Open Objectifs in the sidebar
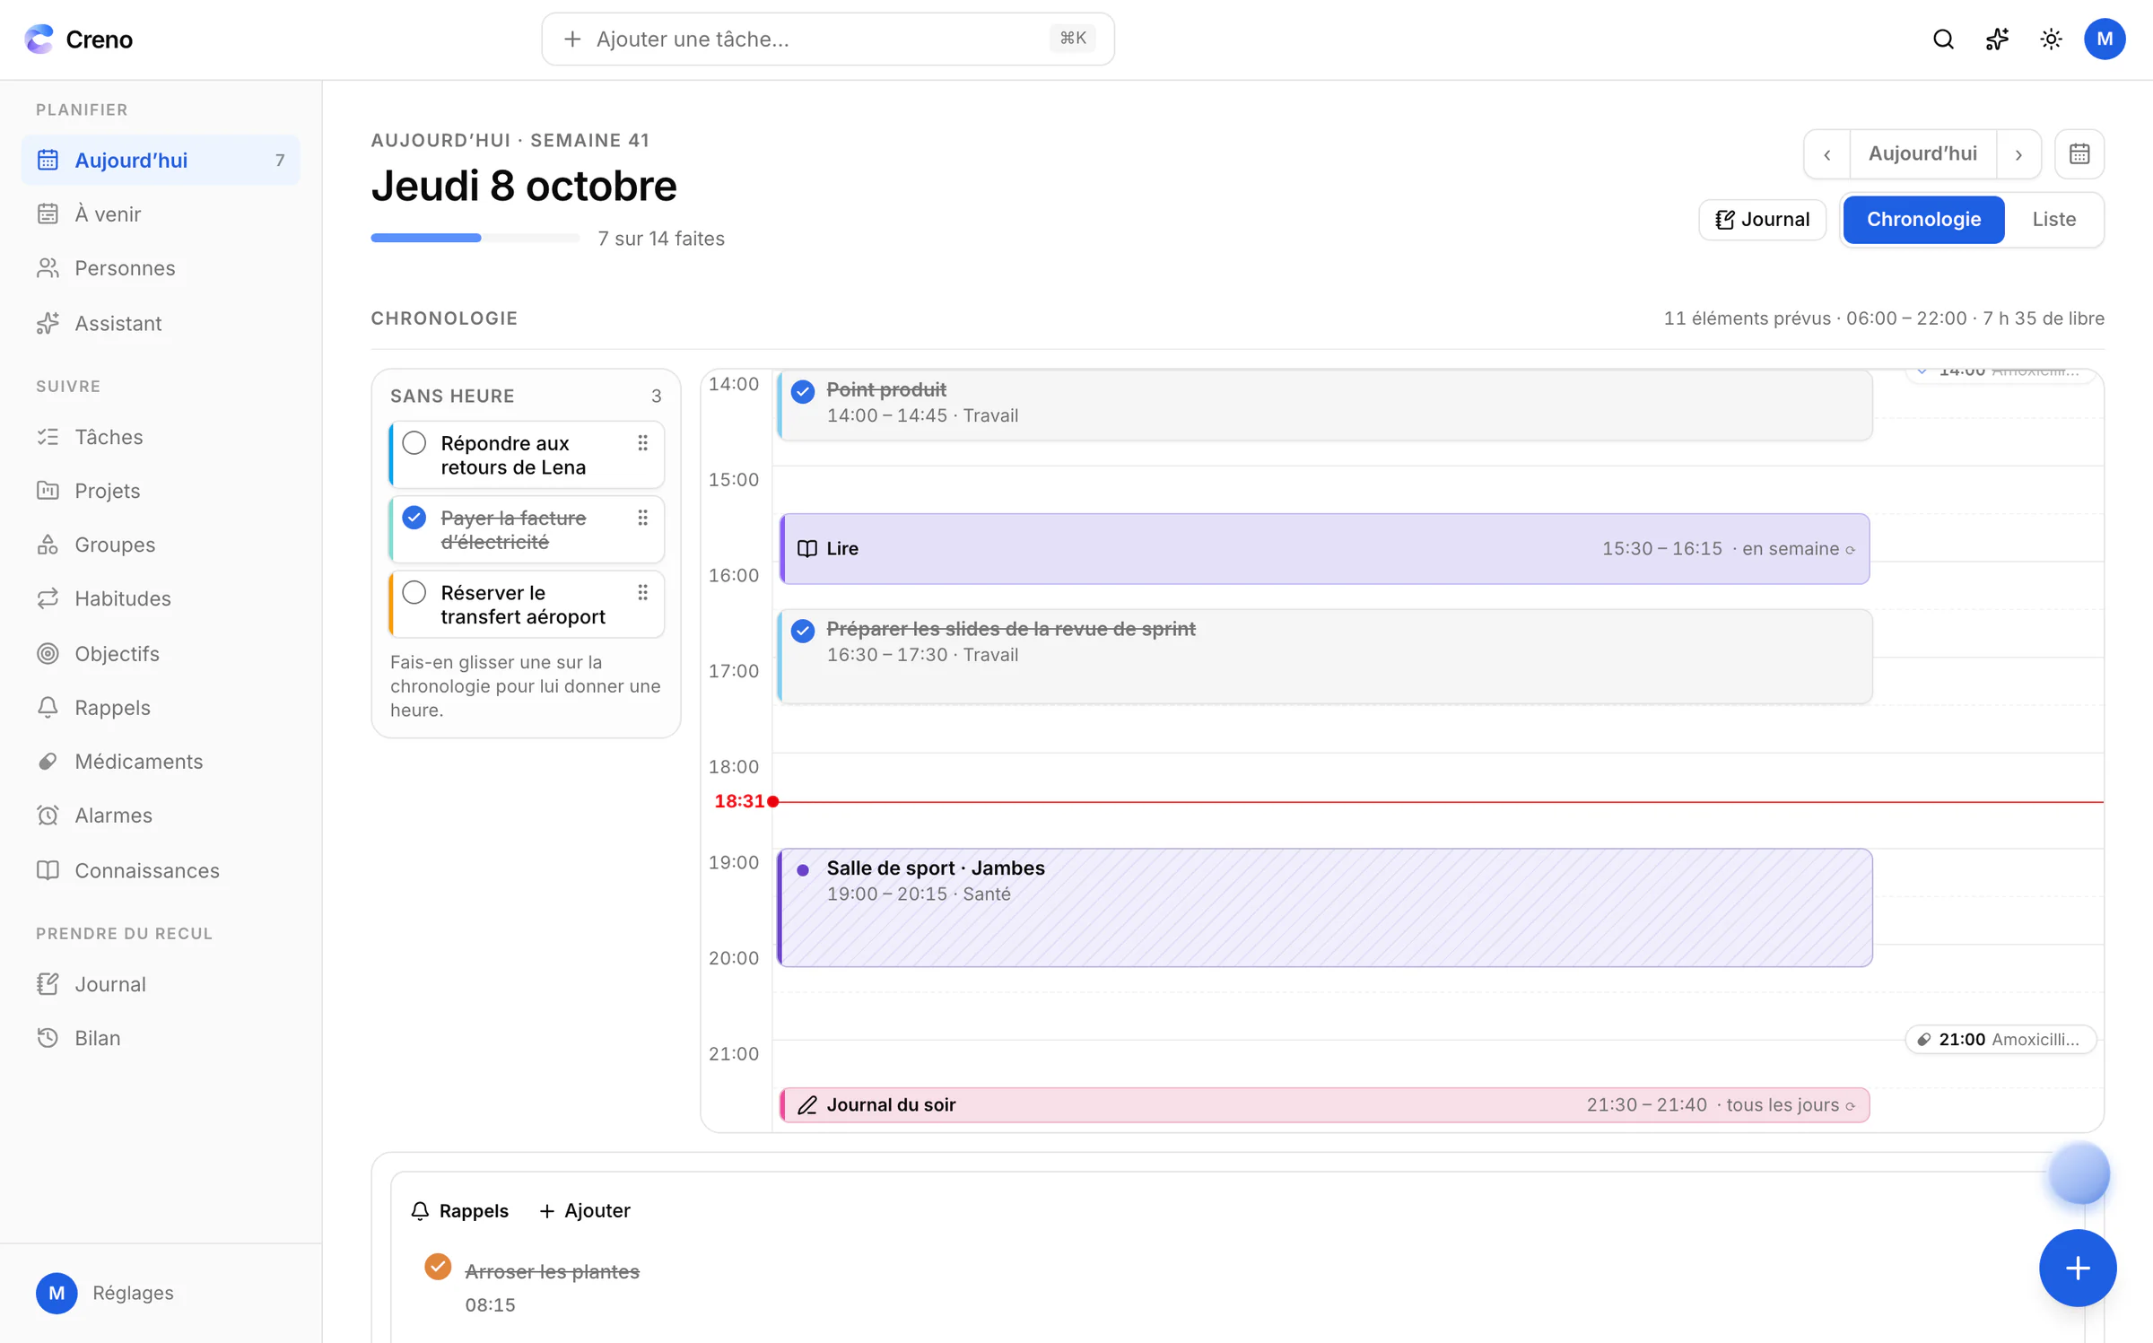2153x1343 pixels. point(161,654)
